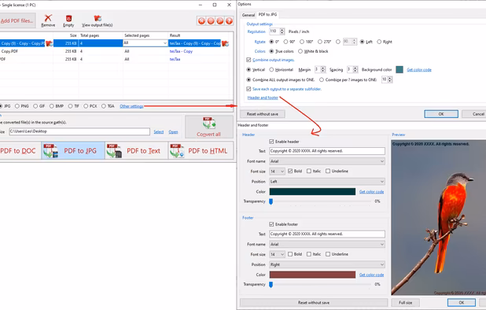Image resolution: width=486 pixels, height=310 pixels.
Task: Choose the TIF output format
Action: 70,106
